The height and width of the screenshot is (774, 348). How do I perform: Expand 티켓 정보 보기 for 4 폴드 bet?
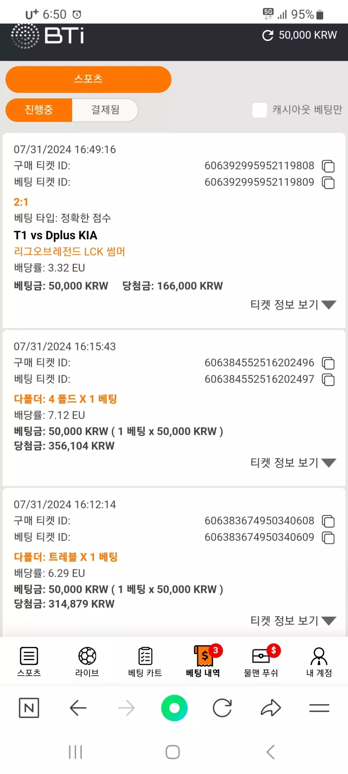(293, 463)
